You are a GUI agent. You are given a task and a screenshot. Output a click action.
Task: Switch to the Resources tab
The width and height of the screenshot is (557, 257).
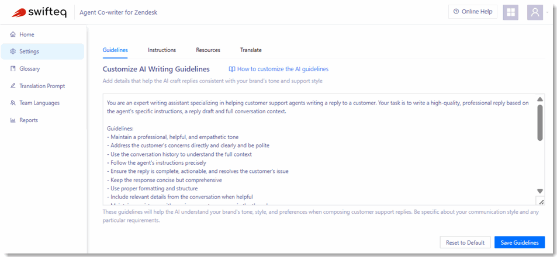point(208,50)
